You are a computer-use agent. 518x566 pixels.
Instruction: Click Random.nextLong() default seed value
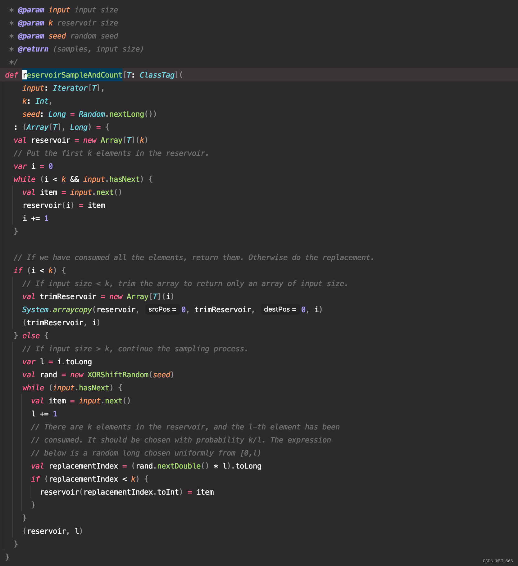point(117,114)
